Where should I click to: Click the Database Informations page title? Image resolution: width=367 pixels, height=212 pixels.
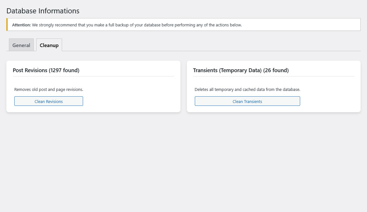43,11
